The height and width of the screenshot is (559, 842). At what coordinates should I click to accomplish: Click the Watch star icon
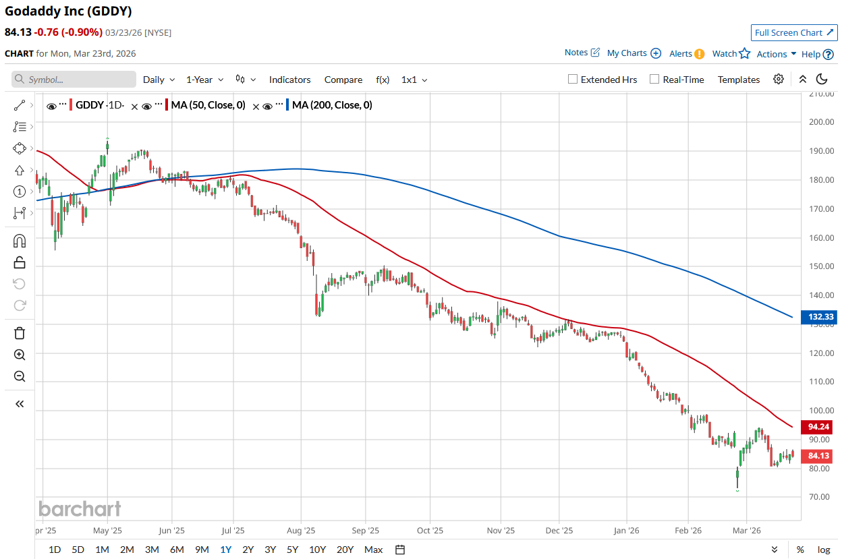point(745,53)
